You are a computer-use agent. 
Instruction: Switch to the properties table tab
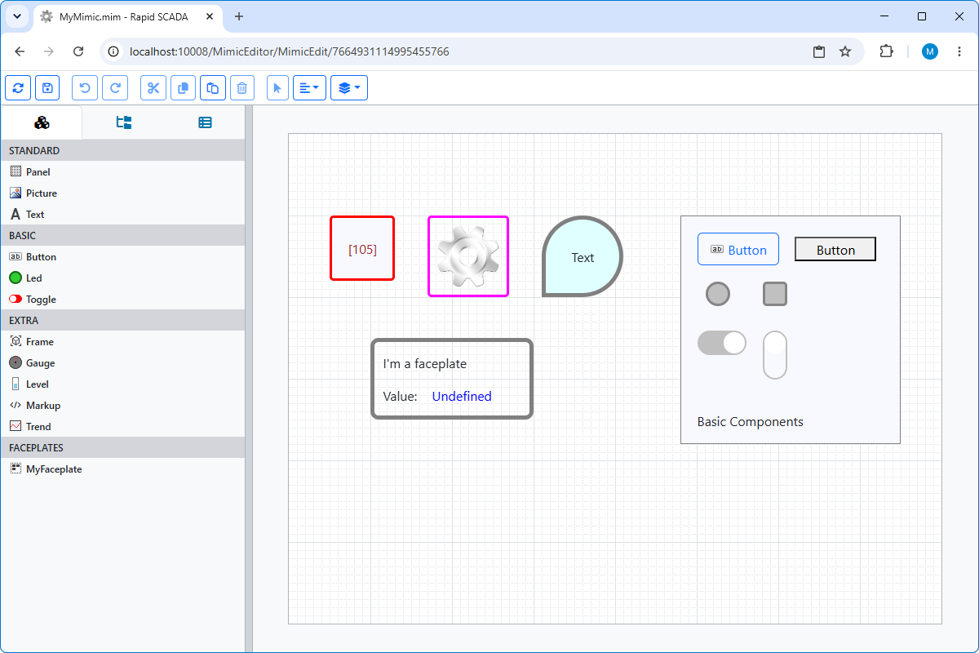pos(205,122)
